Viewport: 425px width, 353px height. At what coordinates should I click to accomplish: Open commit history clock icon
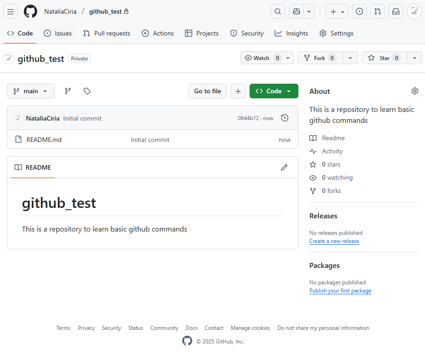pyautogui.click(x=285, y=118)
